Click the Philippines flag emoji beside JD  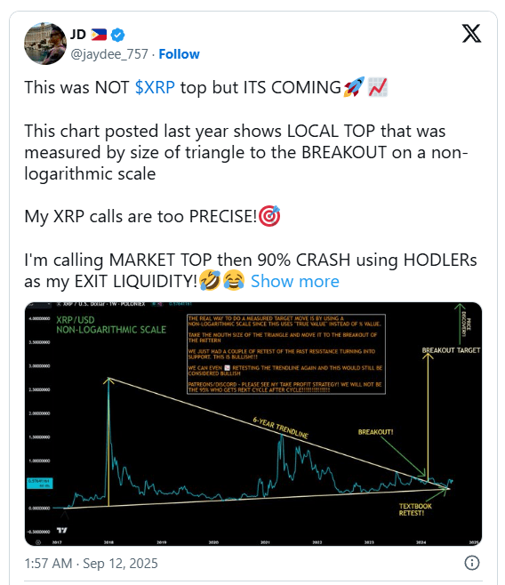click(x=99, y=35)
